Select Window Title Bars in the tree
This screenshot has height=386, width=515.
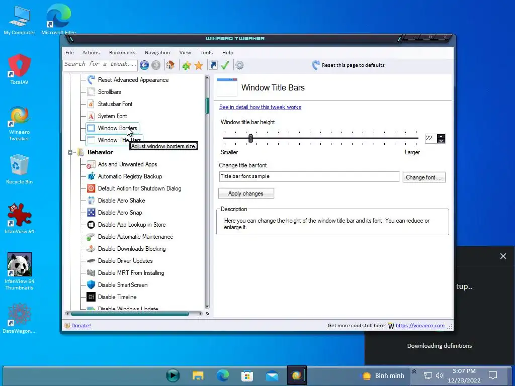(x=114, y=140)
